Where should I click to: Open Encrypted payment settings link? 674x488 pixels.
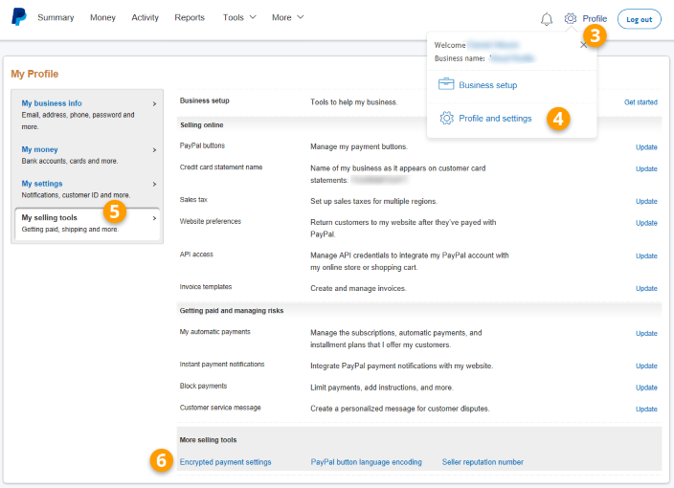point(225,462)
